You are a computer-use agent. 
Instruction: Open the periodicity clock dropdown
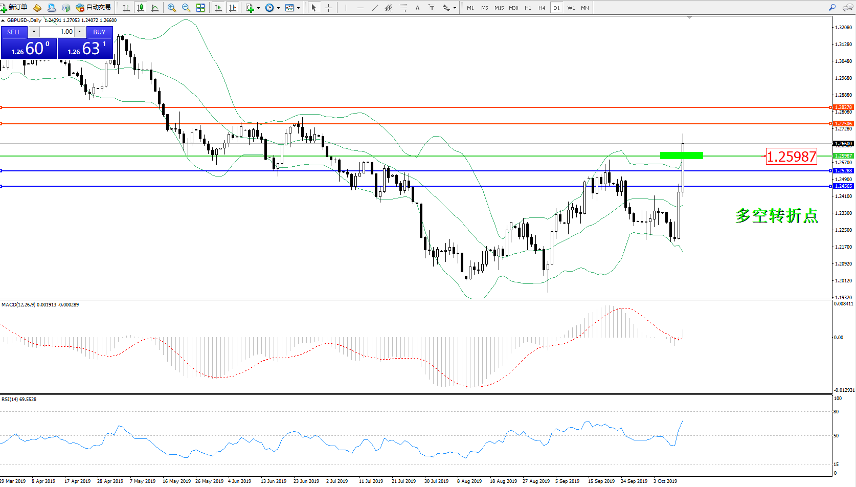(x=278, y=8)
